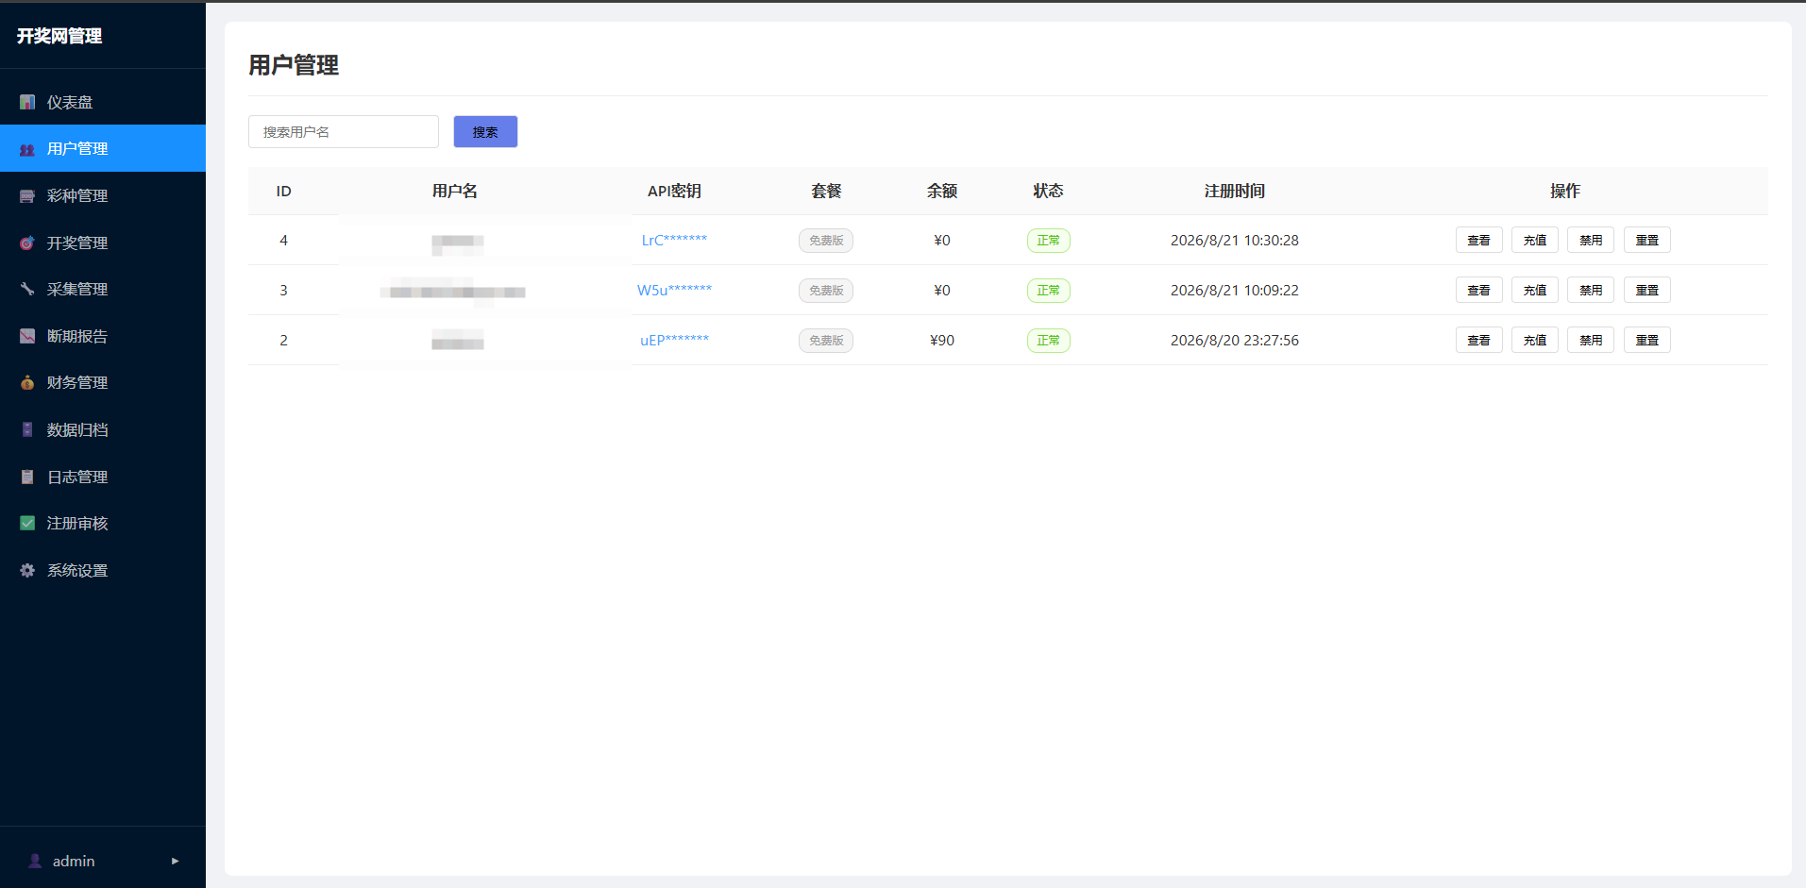Click 充值 for user ID 3
Viewport: 1806px width, 888px height.
(x=1535, y=290)
